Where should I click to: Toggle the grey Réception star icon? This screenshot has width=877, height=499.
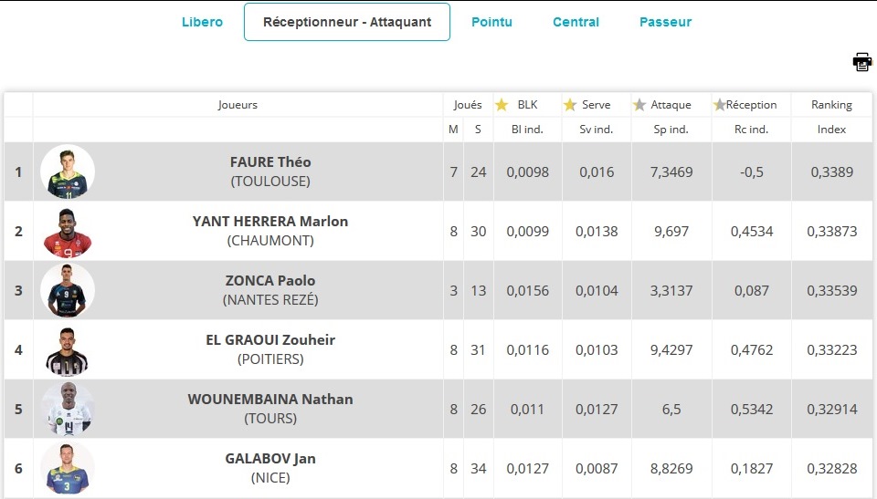click(719, 105)
